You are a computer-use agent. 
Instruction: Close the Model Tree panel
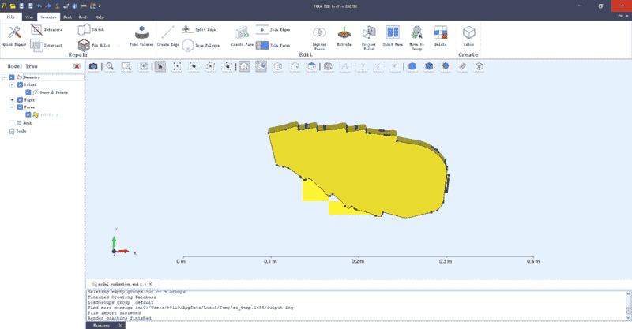pyautogui.click(x=77, y=66)
